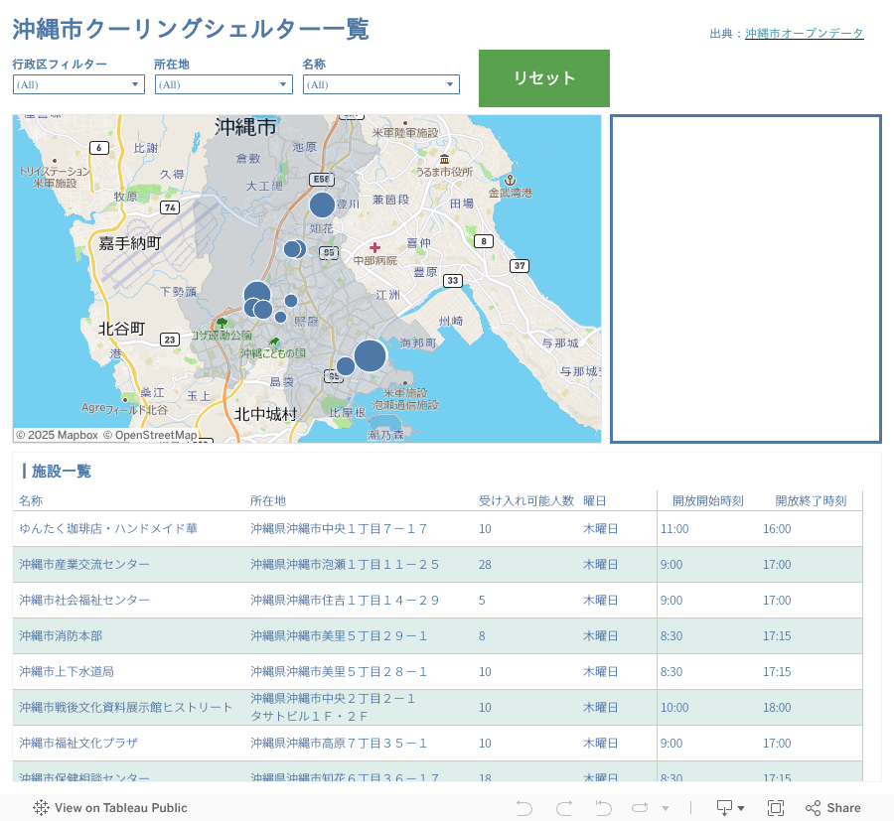Click address 沖縄県沖縄市泡瀬１丁目１１－２５
Viewport: 894px width, 821px height.
[x=345, y=565]
